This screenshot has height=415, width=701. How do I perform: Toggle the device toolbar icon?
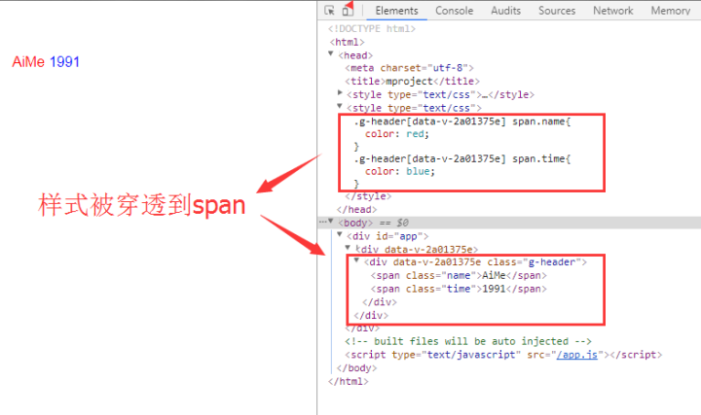(x=348, y=11)
